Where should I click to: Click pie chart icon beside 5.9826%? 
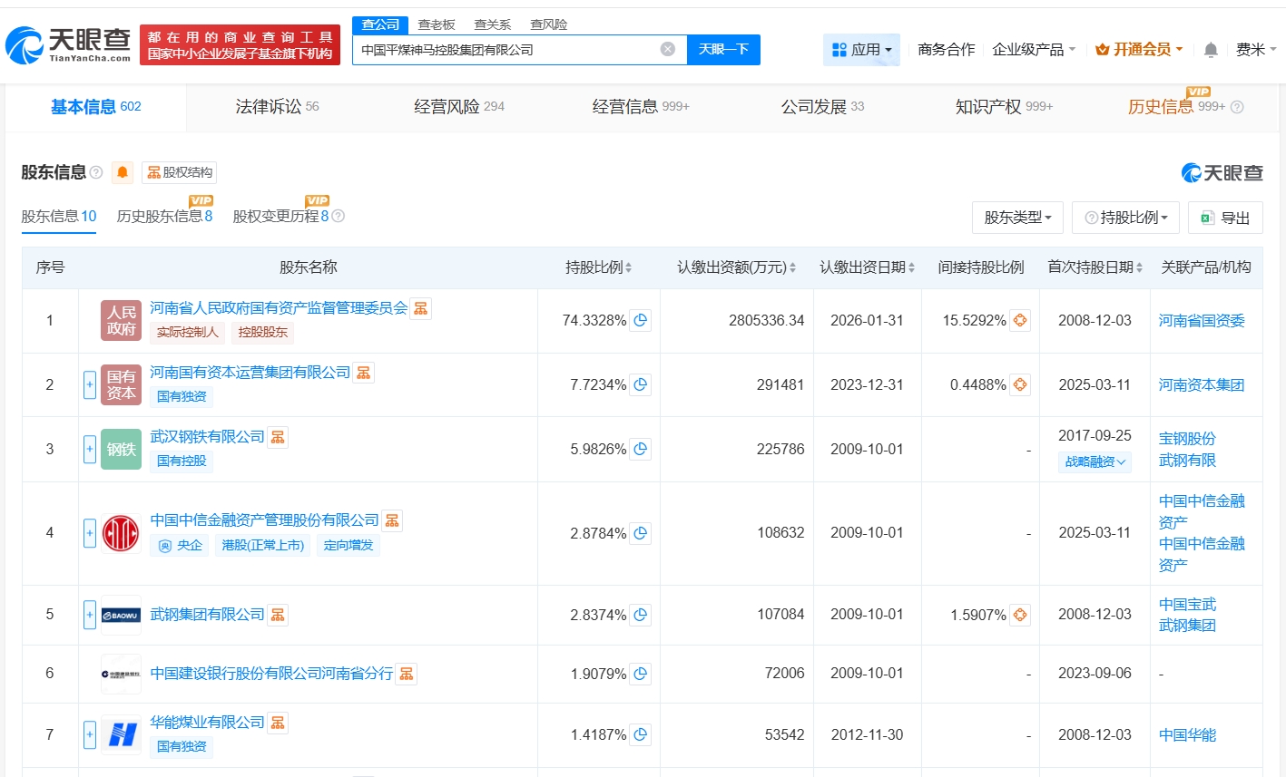click(641, 449)
